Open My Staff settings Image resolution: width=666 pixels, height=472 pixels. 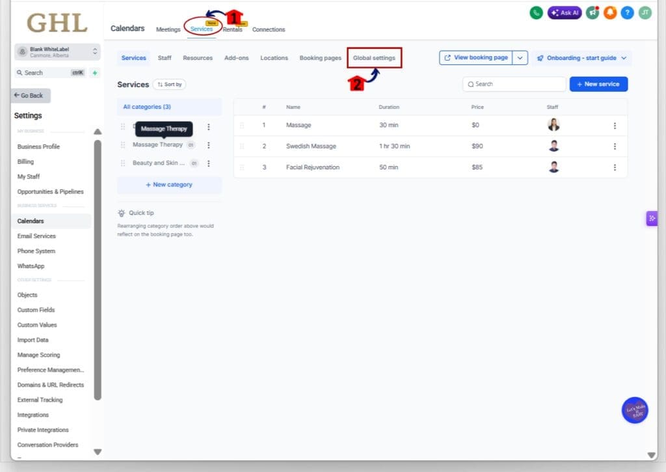pos(29,176)
